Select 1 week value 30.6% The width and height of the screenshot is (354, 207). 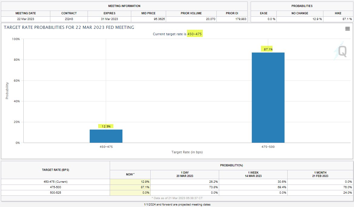click(x=282, y=182)
